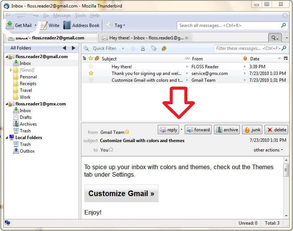This screenshot has height=231, width=293.
Task: Click the thread column header icon
Action: [x=84, y=58]
